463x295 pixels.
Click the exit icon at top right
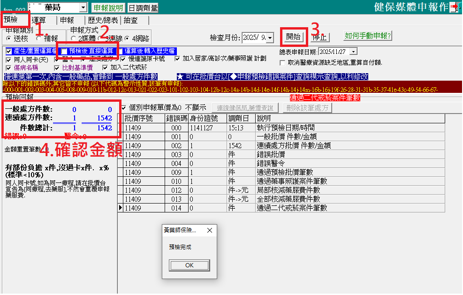pos(455,8)
